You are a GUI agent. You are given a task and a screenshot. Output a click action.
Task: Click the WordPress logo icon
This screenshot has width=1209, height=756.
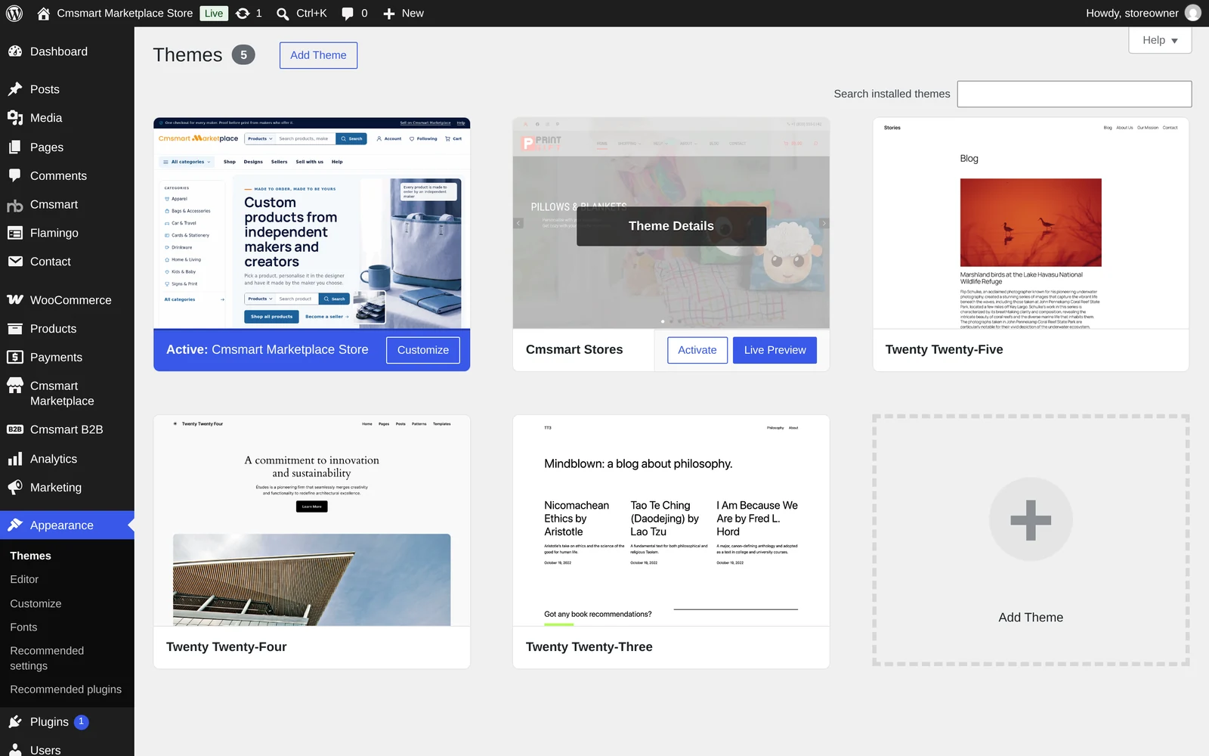point(14,13)
